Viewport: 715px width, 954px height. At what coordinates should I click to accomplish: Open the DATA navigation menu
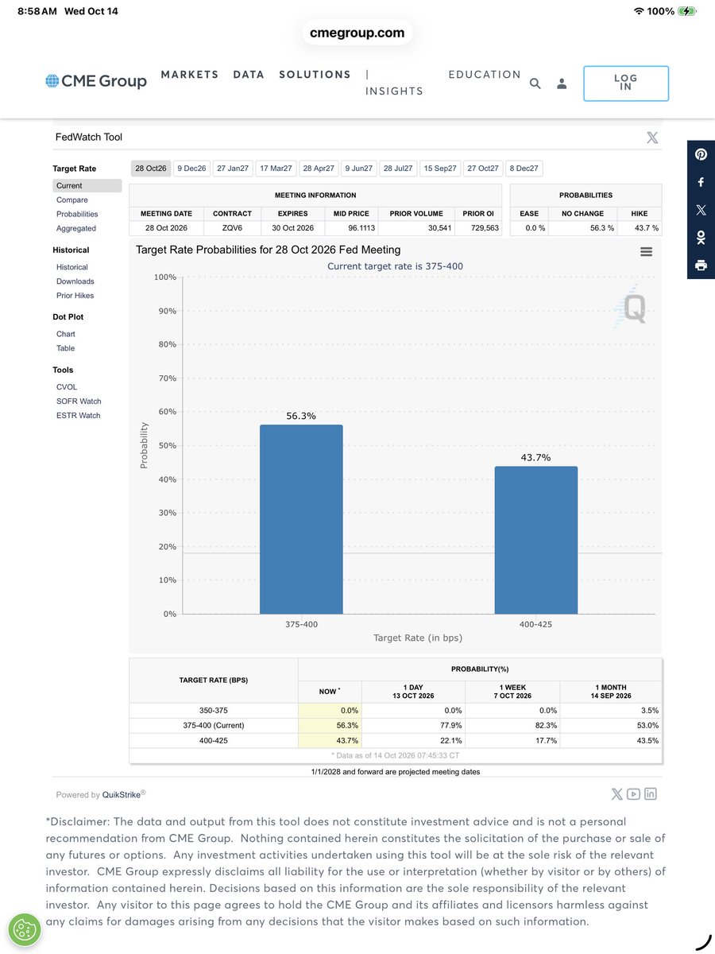pos(249,75)
